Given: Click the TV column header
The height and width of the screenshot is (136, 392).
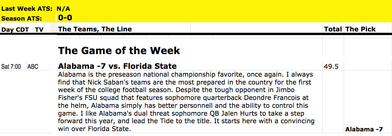Looking at the screenshot, I should 39,30.
